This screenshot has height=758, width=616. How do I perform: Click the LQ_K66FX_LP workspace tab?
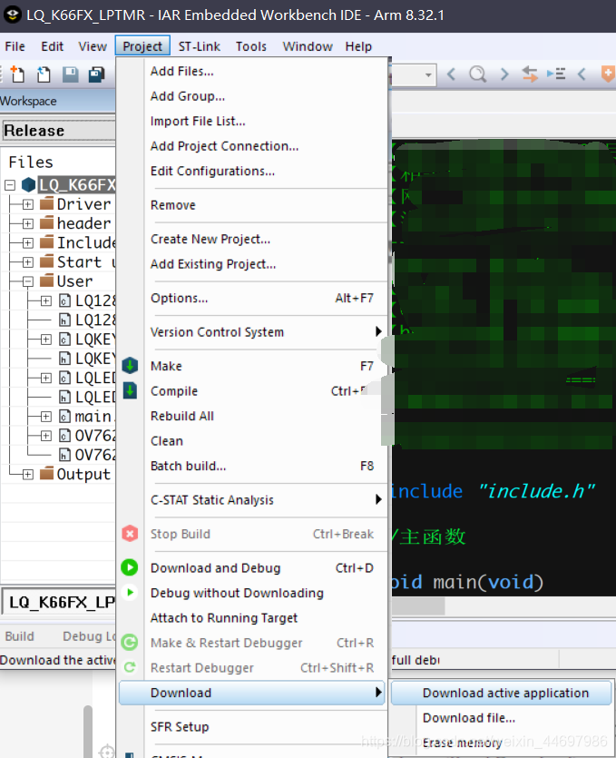tap(59, 602)
